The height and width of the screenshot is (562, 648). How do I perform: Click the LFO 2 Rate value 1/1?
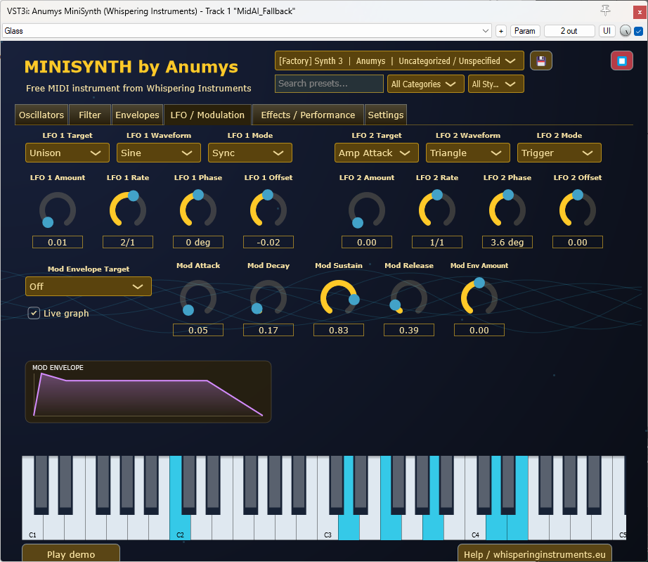pyautogui.click(x=437, y=242)
